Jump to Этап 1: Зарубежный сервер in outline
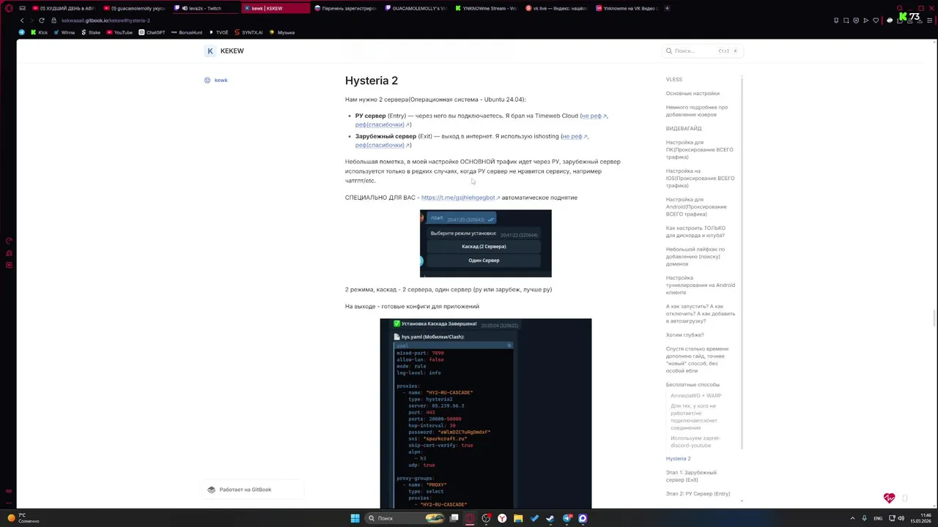938x527 pixels. coord(691,476)
